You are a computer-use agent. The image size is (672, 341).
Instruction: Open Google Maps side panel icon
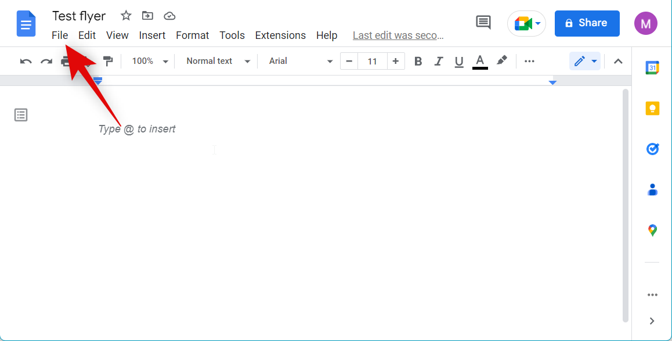tap(652, 231)
